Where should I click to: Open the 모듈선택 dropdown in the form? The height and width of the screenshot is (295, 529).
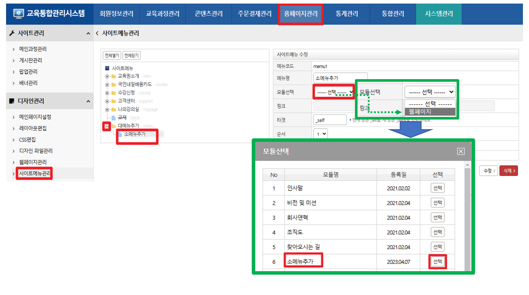click(x=334, y=92)
